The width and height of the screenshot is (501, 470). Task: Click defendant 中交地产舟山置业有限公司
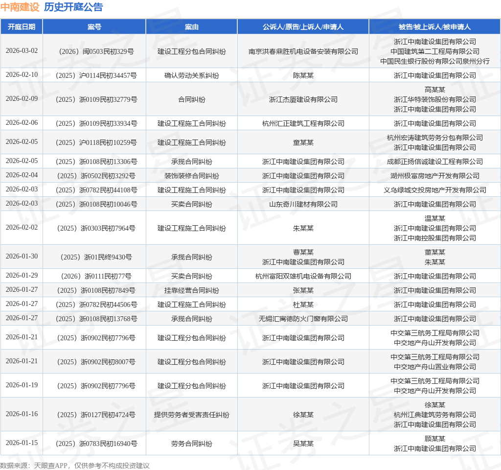pos(435,367)
